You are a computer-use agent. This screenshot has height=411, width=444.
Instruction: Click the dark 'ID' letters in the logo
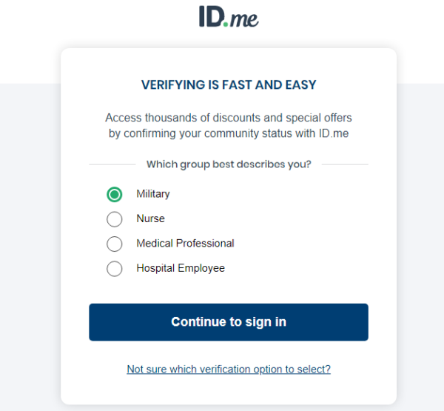(211, 16)
